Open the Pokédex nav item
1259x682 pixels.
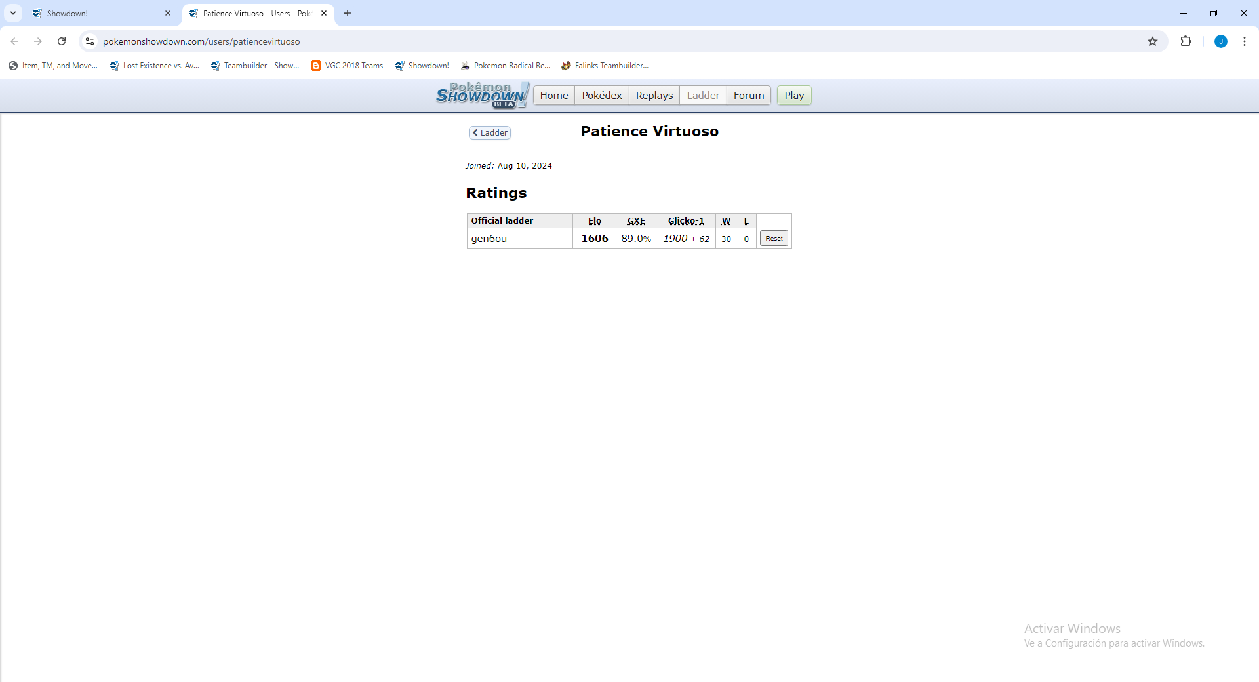coord(602,96)
